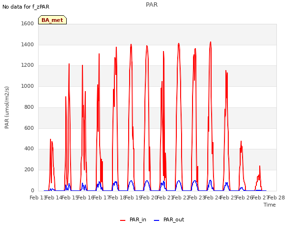Click the 1600 y-axis tick label
Image resolution: width=305 pixels, height=229 pixels.
(x=28, y=23)
